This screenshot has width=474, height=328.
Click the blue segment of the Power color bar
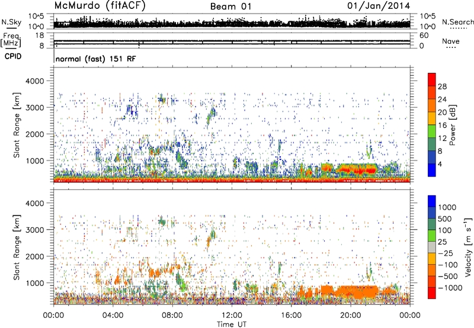(x=432, y=170)
